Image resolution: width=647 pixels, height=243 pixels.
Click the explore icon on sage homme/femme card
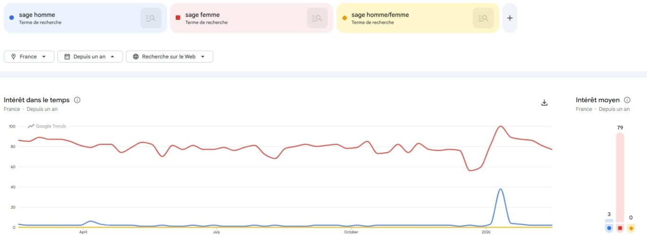click(483, 18)
